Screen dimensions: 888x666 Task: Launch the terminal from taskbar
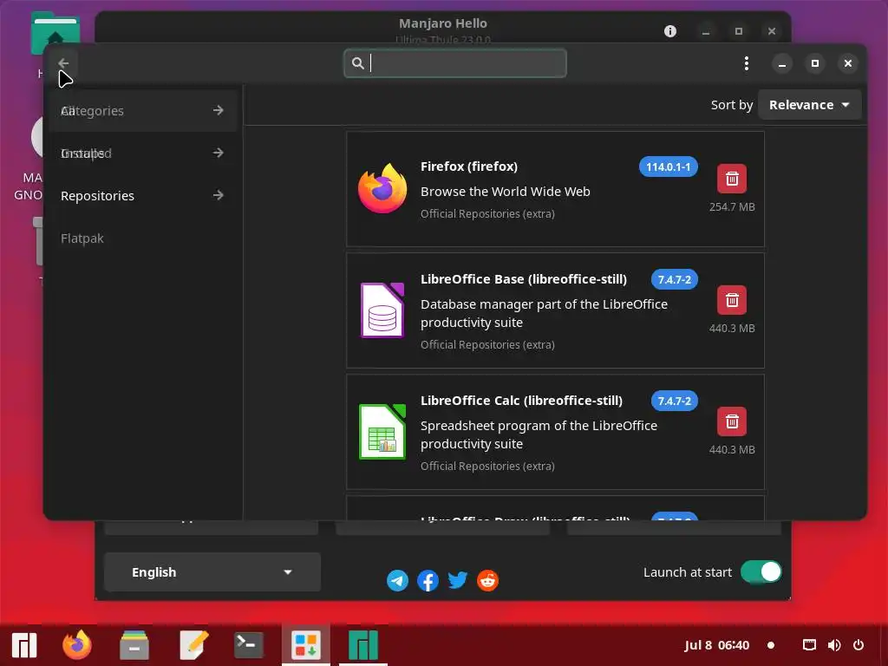(x=249, y=645)
